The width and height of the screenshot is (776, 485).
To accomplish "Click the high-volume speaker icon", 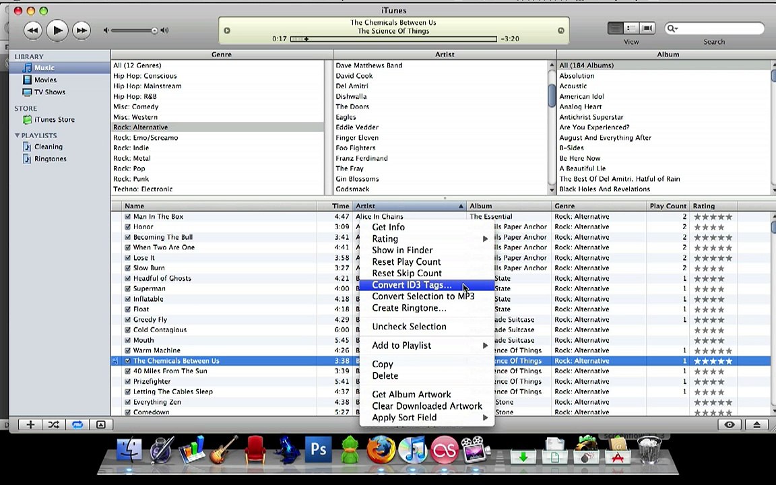I will pyautogui.click(x=165, y=31).
